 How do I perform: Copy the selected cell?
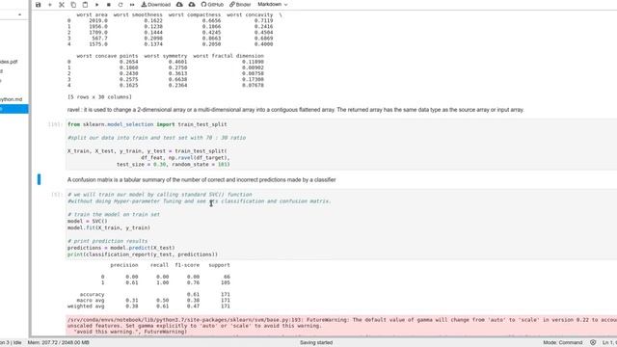pos(73,5)
